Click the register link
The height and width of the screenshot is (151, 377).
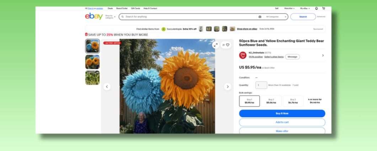(100, 9)
